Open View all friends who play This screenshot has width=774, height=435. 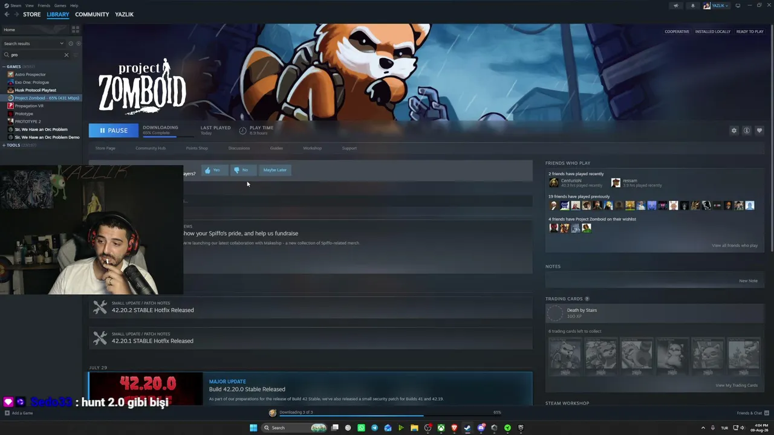[x=735, y=245]
